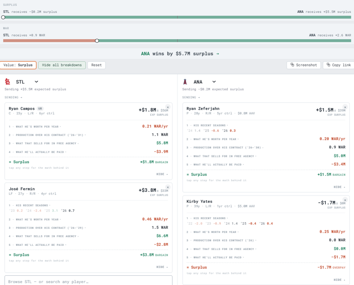Toggle Hide all breakdowns

coord(62,65)
